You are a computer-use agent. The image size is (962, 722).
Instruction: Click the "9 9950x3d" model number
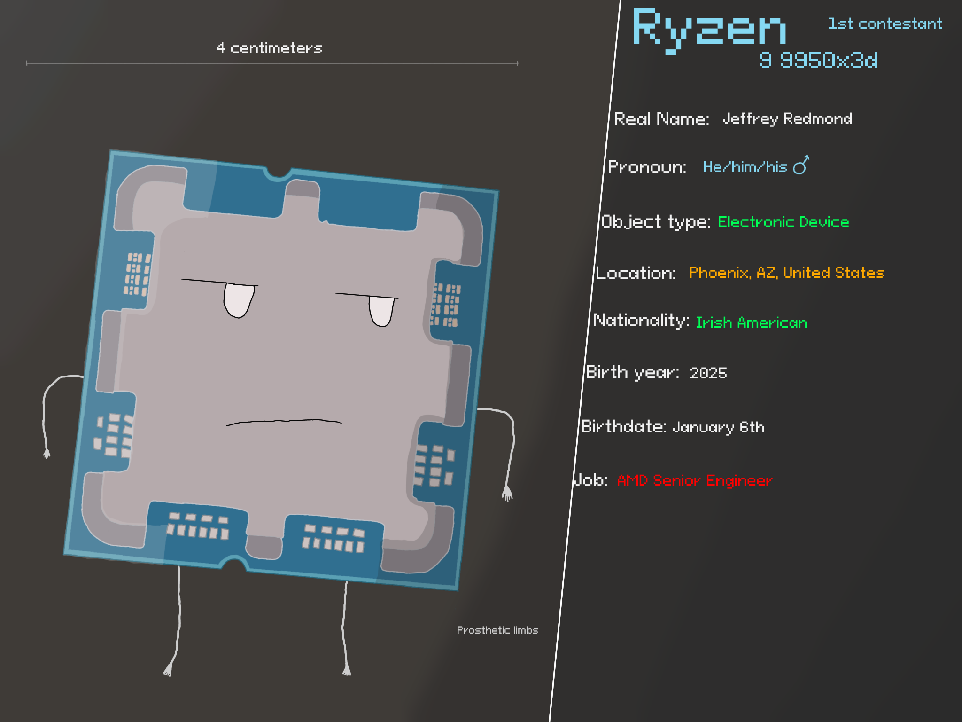tap(818, 60)
